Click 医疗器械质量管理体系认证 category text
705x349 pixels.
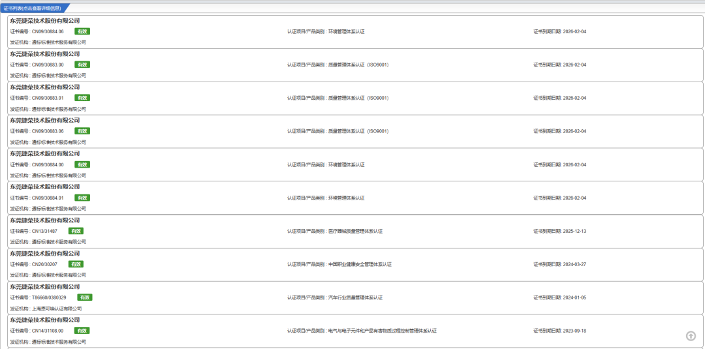click(x=355, y=232)
